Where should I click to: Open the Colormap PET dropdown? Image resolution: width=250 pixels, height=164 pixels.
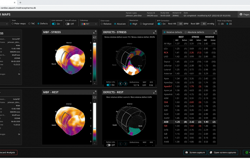pyautogui.click(x=89, y=24)
